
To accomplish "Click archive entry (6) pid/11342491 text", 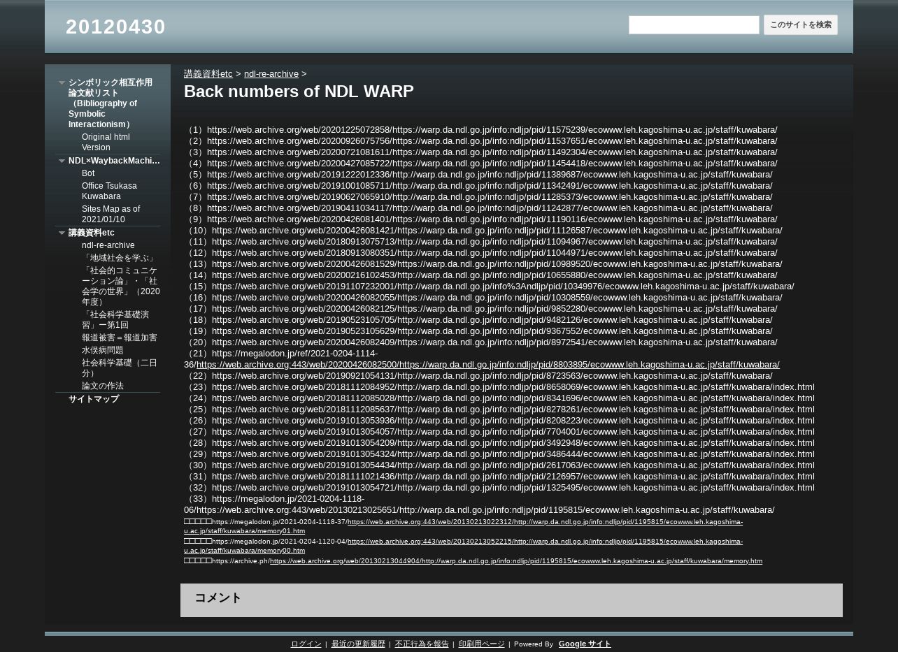I will (x=478, y=186).
